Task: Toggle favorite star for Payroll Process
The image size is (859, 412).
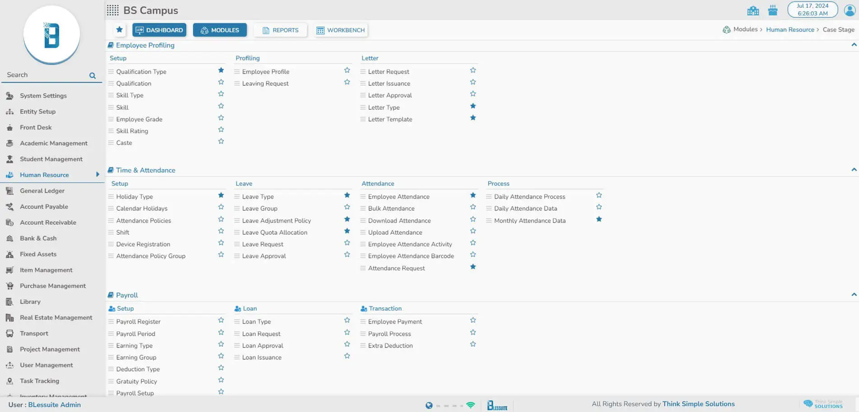Action: (x=473, y=333)
